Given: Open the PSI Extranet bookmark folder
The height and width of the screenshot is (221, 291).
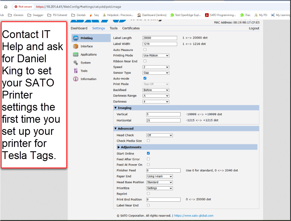Looking at the screenshot, I should (x=57, y=15).
